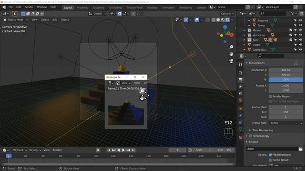Enable solid viewport shading icon
Viewport: 305px width, 171px height.
pyautogui.click(x=218, y=20)
